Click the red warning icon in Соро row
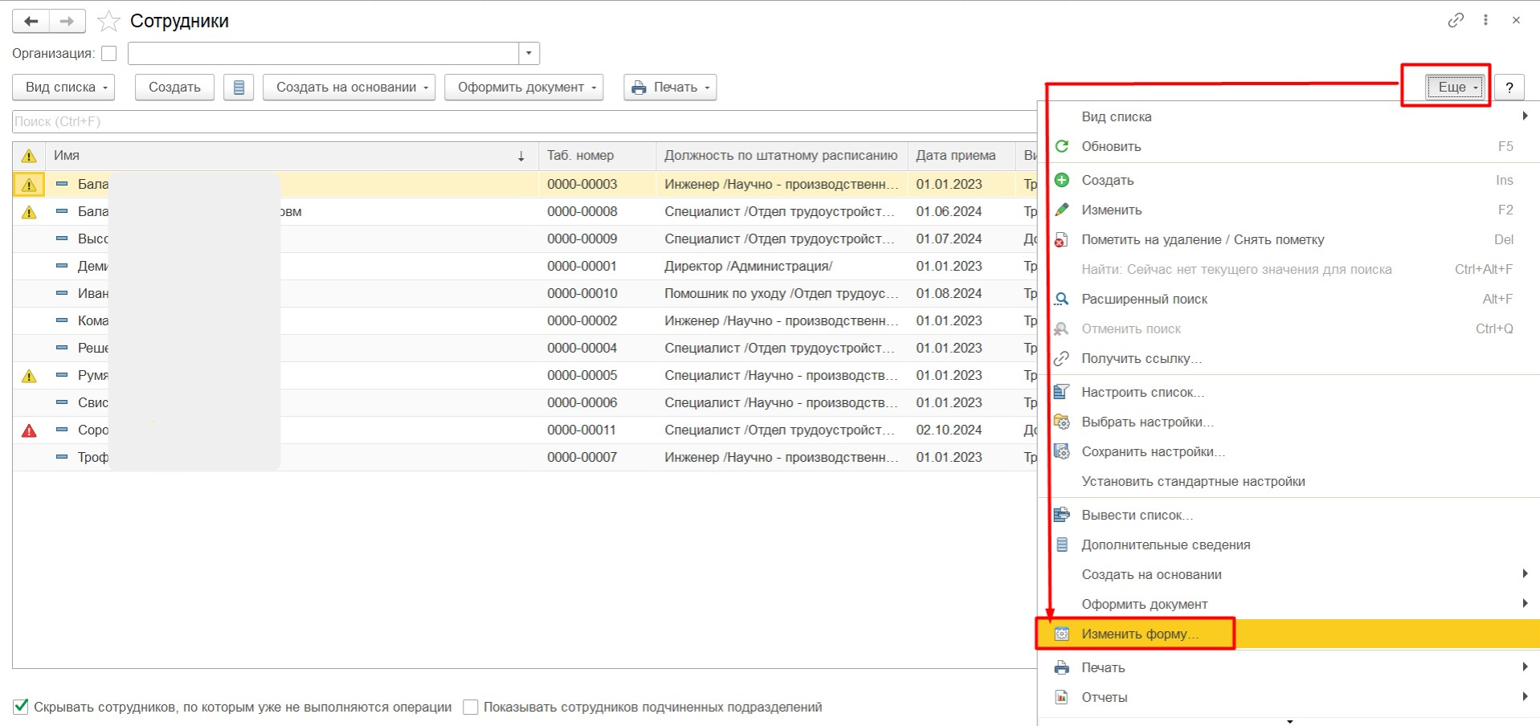This screenshot has width=1540, height=726. pyautogui.click(x=29, y=430)
